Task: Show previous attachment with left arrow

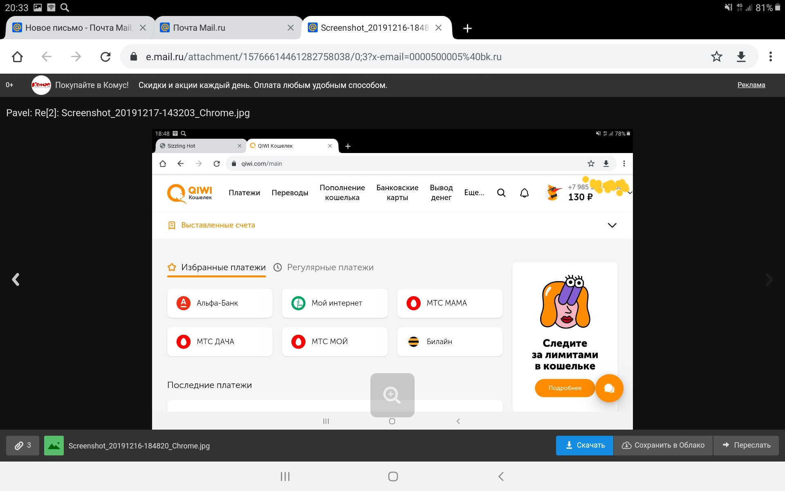Action: pyautogui.click(x=16, y=279)
